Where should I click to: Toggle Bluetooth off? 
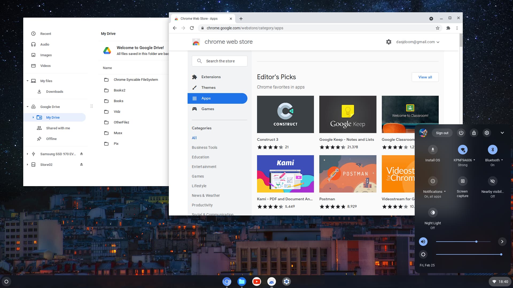tap(492, 150)
